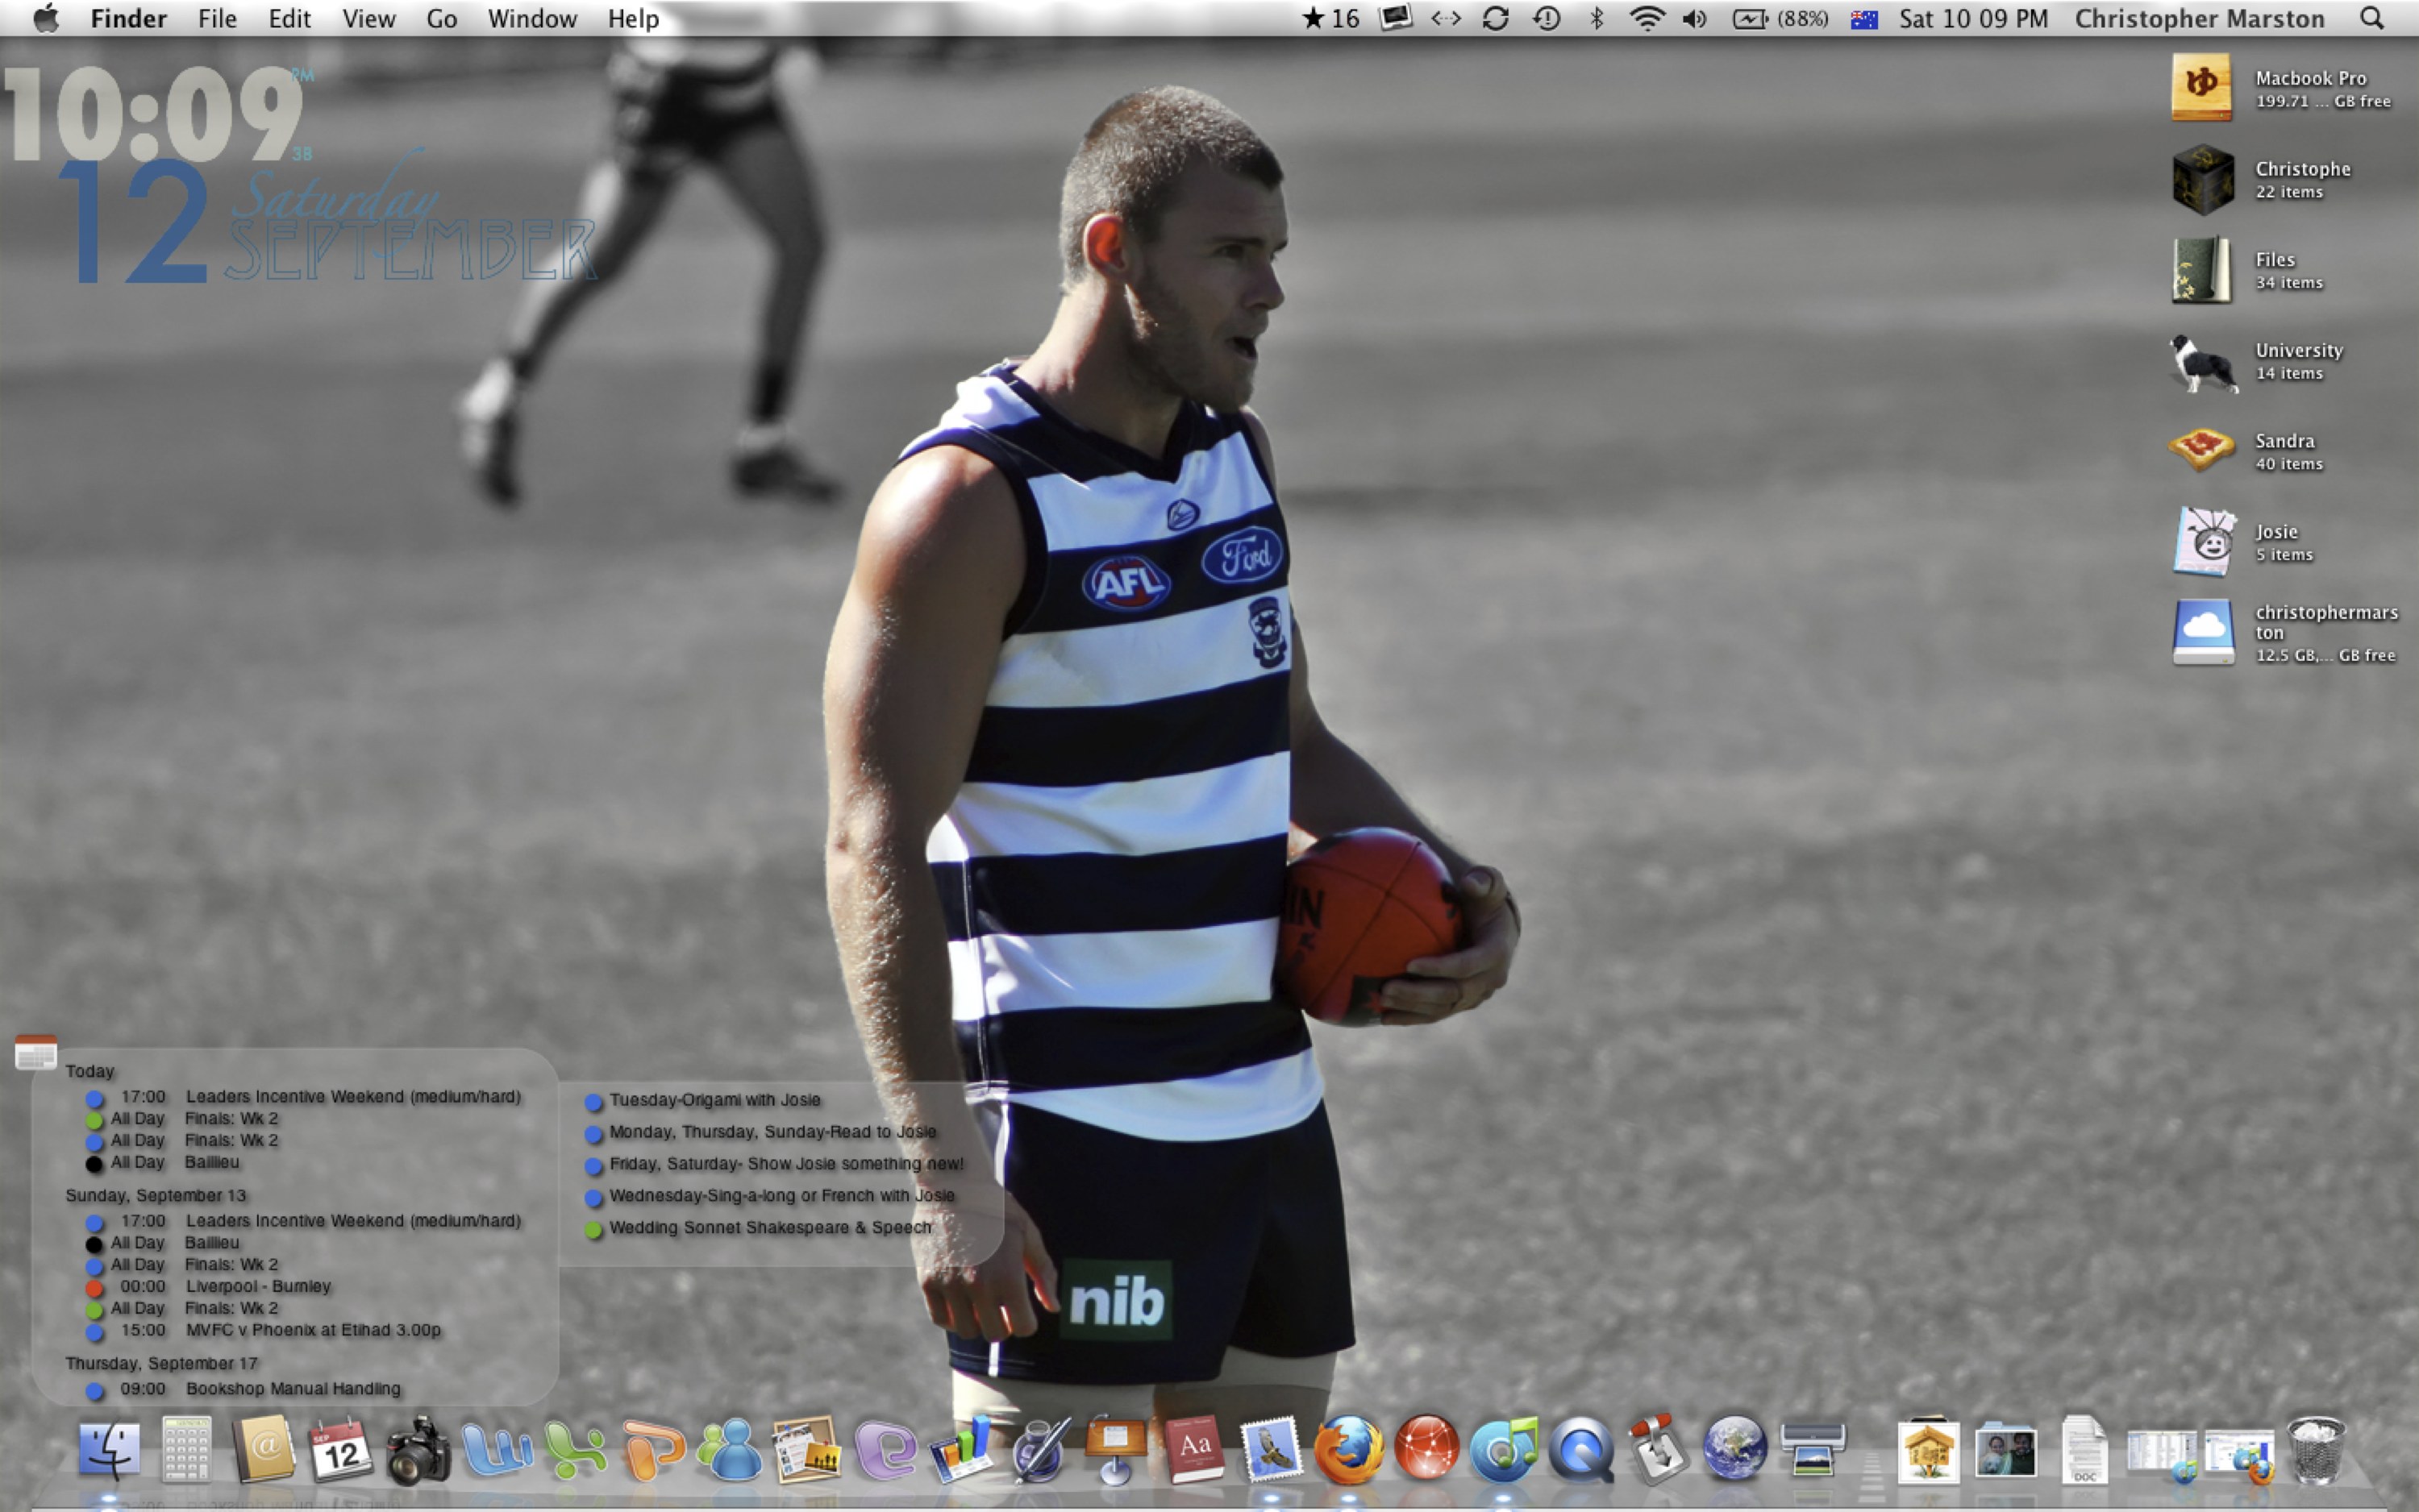Open the View menu
The height and width of the screenshot is (1512, 2419).
coord(368,18)
